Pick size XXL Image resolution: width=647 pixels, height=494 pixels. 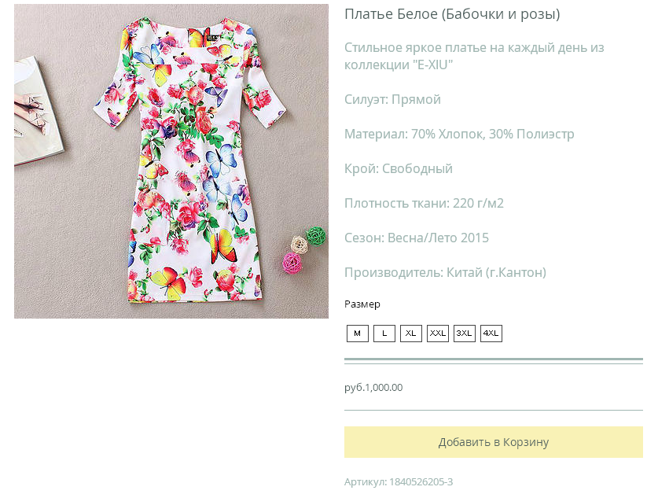point(438,334)
